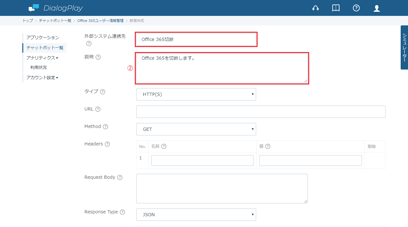This screenshot has width=408, height=227.
Task: Open the Response Type JSON dropdown
Action: (196, 215)
